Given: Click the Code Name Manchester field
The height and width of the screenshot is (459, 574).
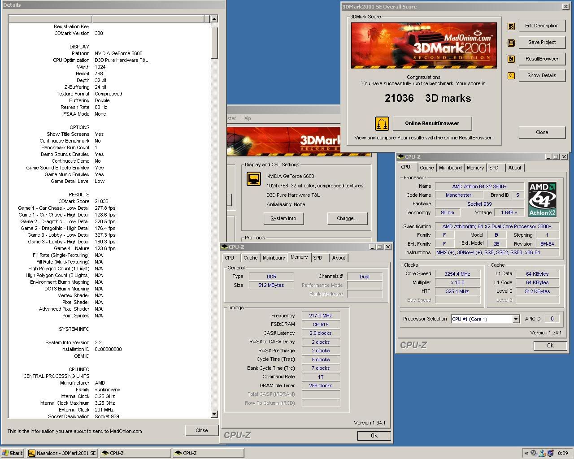Looking at the screenshot, I should pos(458,195).
